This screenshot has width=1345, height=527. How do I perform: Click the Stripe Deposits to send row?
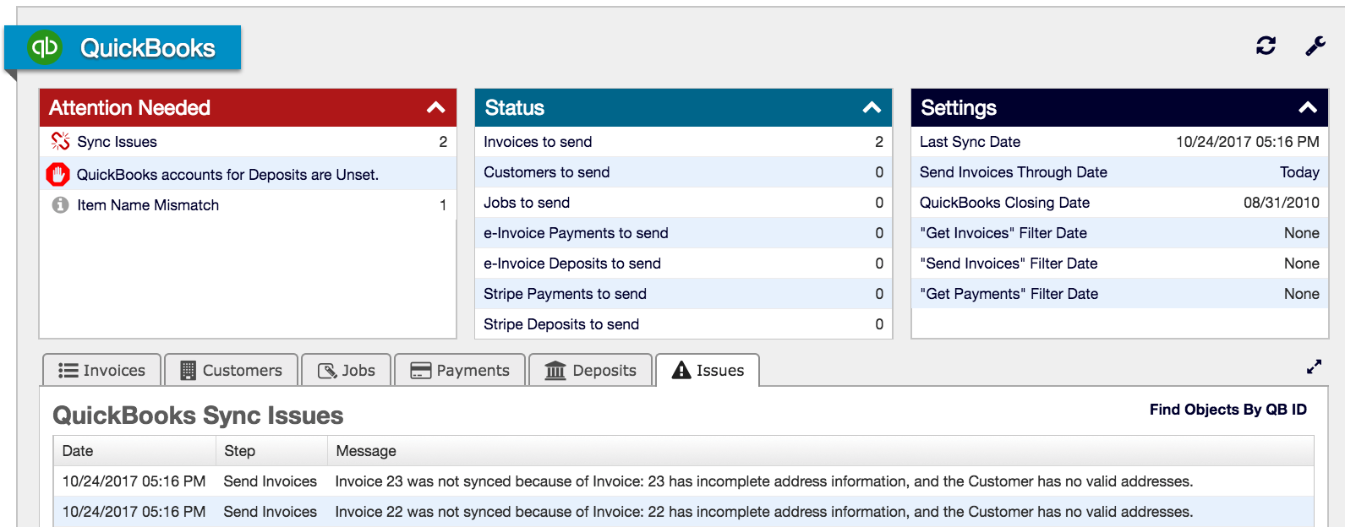[683, 324]
